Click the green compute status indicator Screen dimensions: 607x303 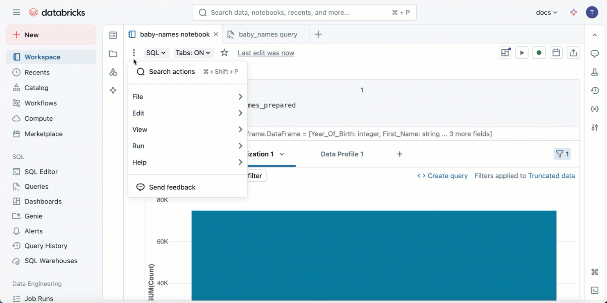[539, 52]
